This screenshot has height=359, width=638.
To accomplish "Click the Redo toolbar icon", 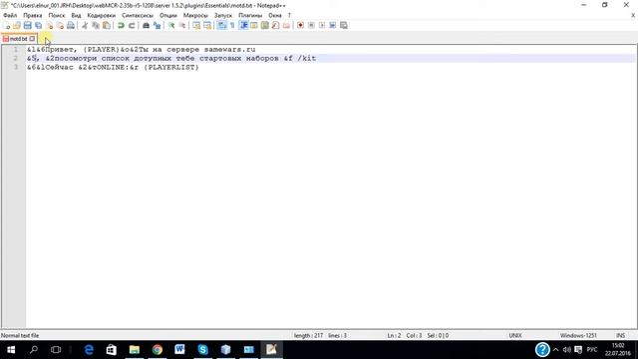I will [x=132, y=25].
